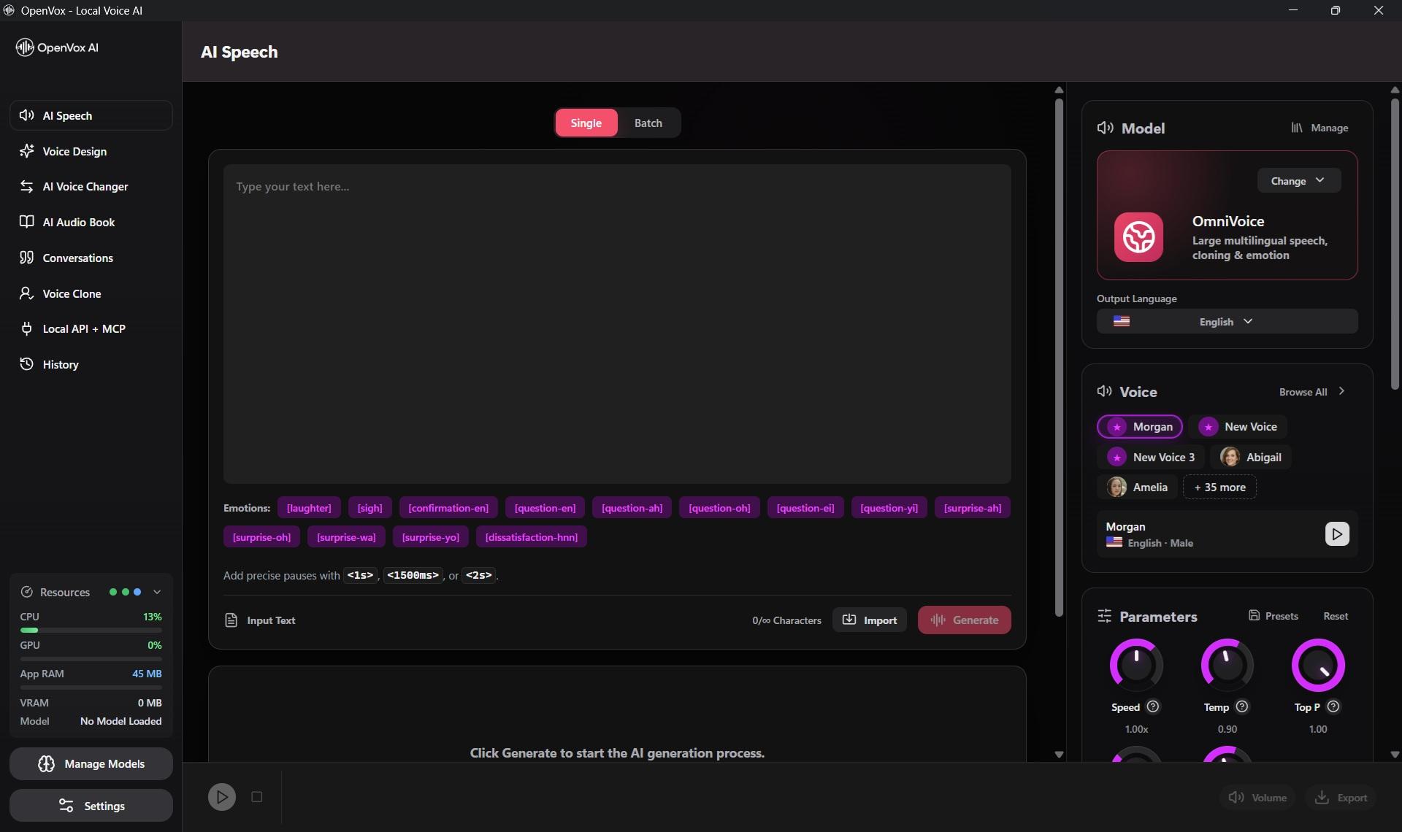This screenshot has width=1402, height=832.
Task: Collapse the Resources panel chevron
Action: point(157,592)
